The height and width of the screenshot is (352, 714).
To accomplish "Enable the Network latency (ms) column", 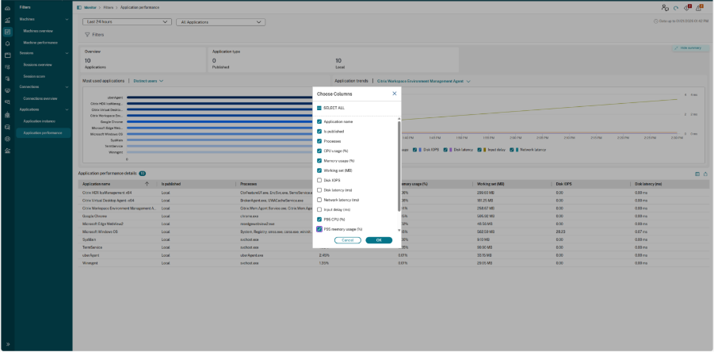I will tap(319, 200).
